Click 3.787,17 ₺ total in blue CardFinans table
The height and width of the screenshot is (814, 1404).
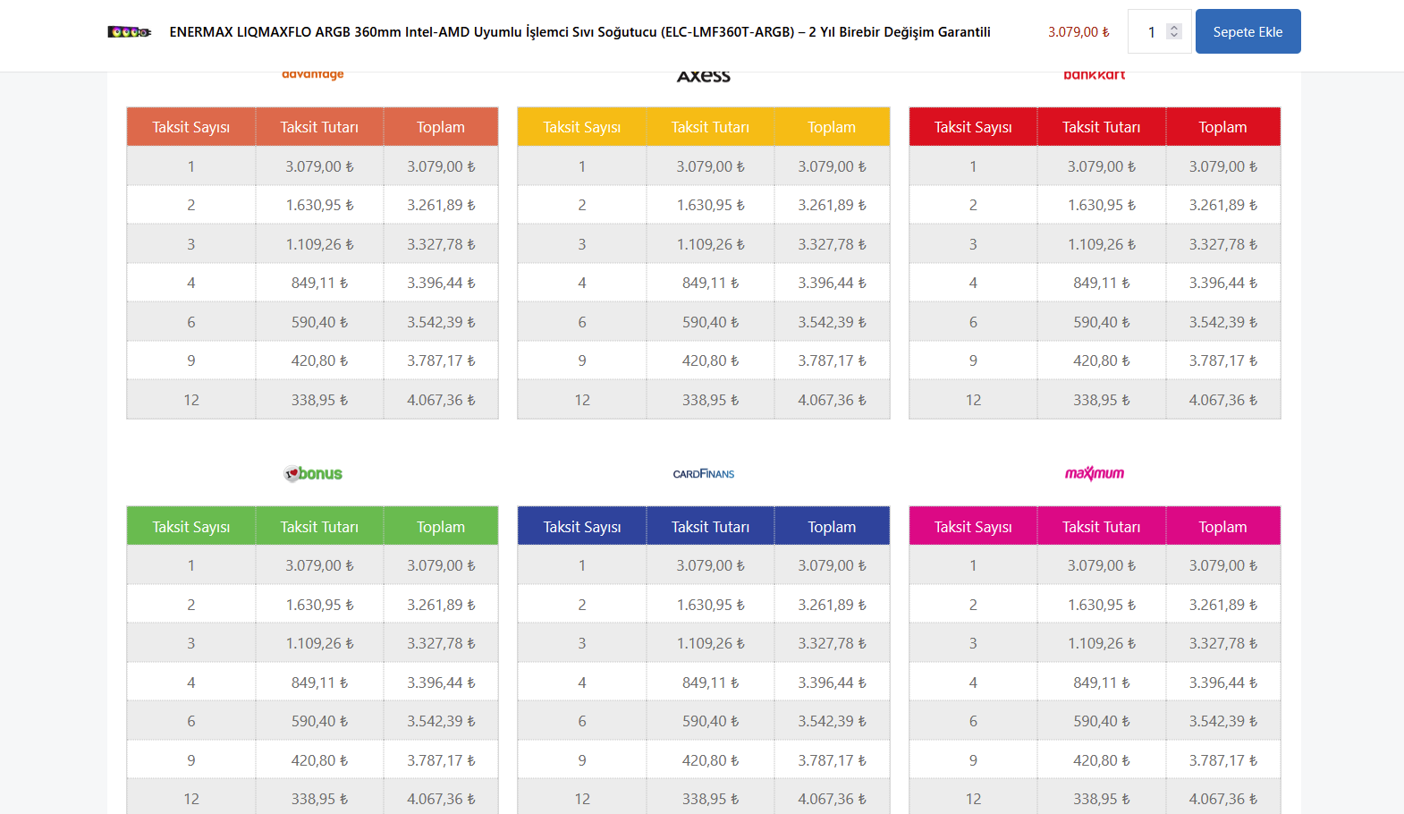[832, 760]
